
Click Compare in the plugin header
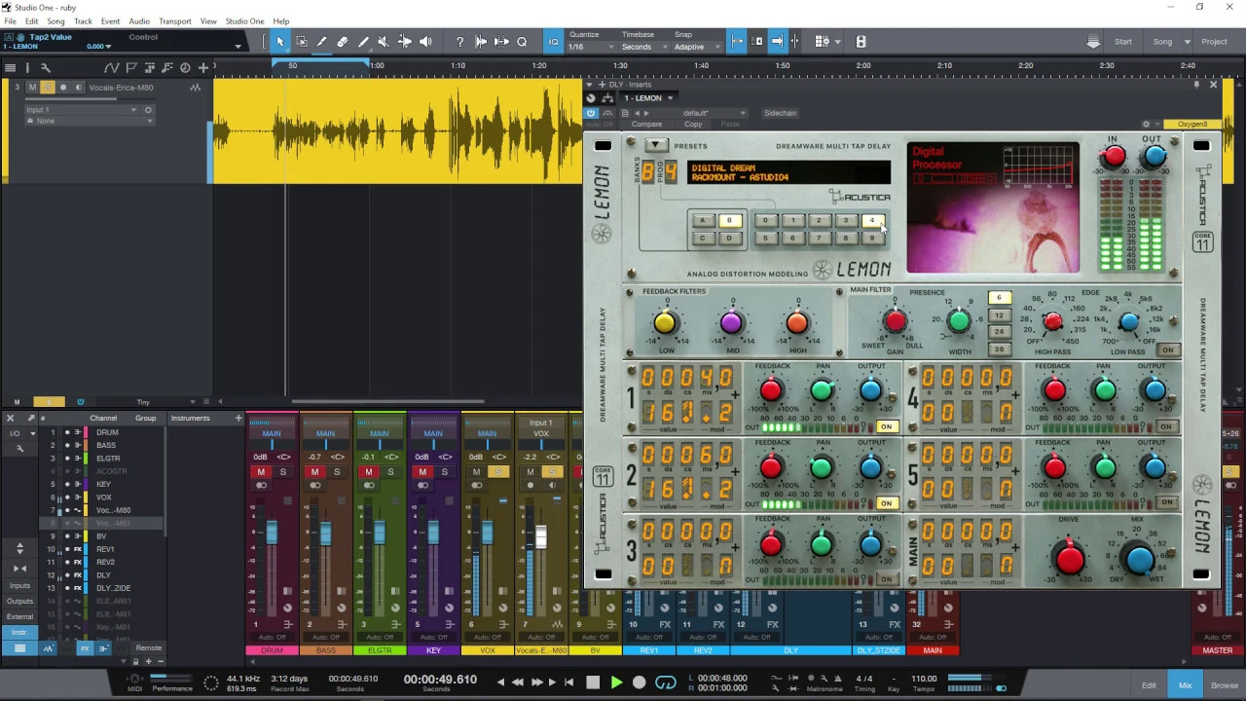click(x=646, y=125)
